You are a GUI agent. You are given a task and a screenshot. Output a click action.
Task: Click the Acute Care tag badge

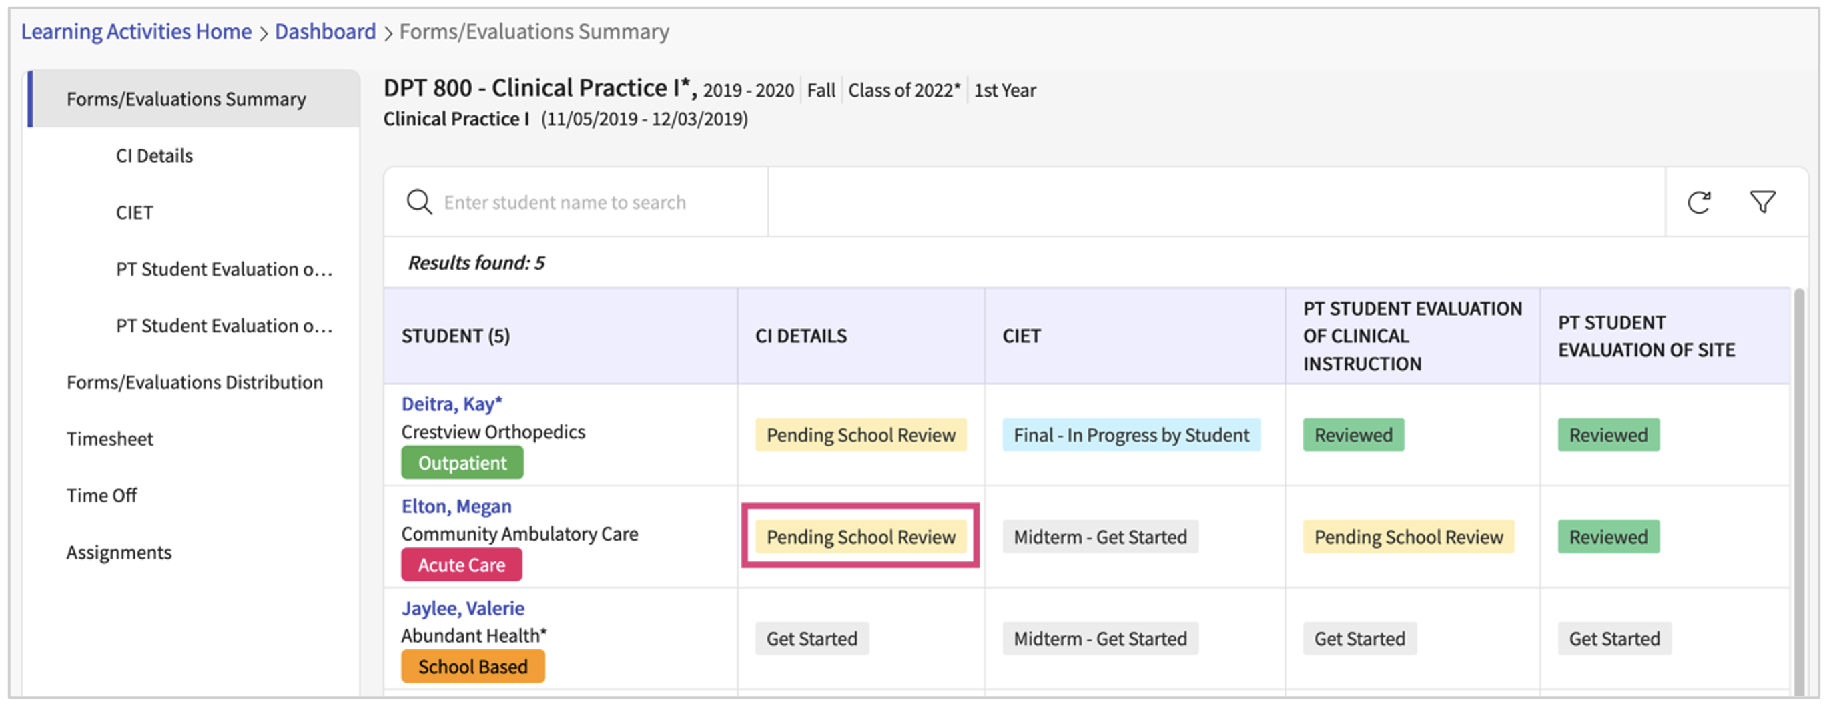coord(461,565)
